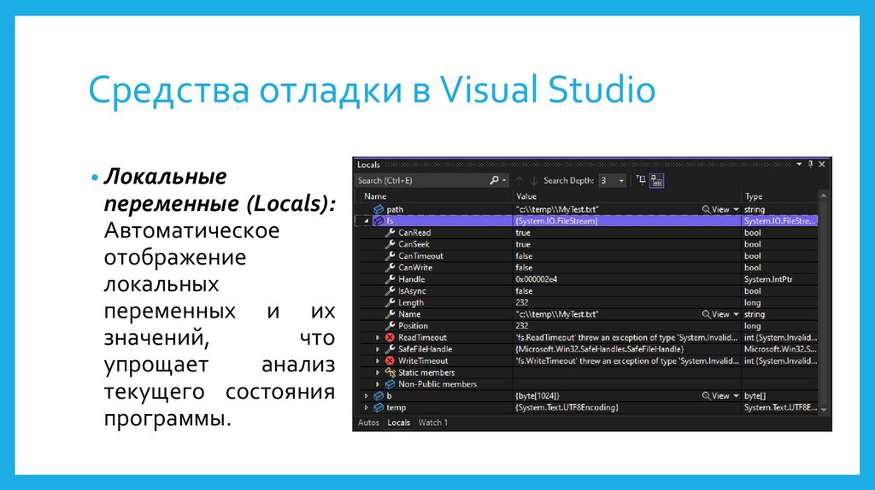This screenshot has height=490, width=875.
Task: Click the Static members icon
Action: pyautogui.click(x=390, y=372)
